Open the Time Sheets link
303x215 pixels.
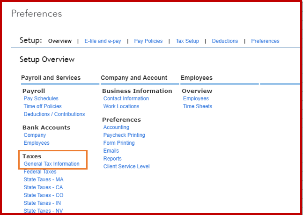tap(198, 106)
